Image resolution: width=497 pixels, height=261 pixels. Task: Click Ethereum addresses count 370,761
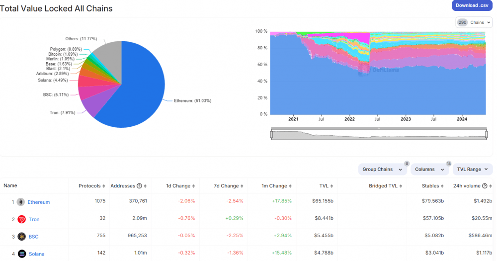(x=138, y=201)
